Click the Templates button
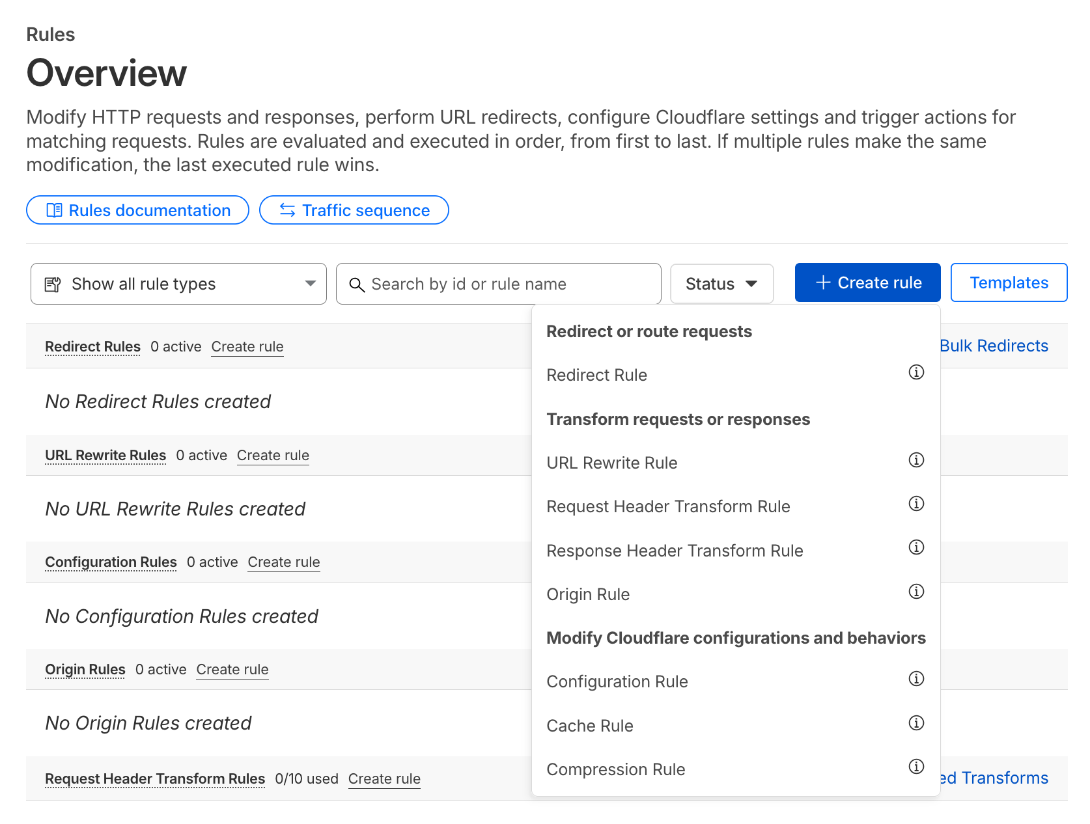Image resolution: width=1090 pixels, height=824 pixels. pyautogui.click(x=1009, y=282)
